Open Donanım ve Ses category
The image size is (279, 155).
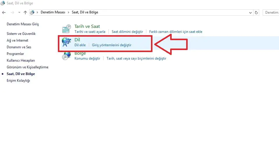[x=19, y=47]
